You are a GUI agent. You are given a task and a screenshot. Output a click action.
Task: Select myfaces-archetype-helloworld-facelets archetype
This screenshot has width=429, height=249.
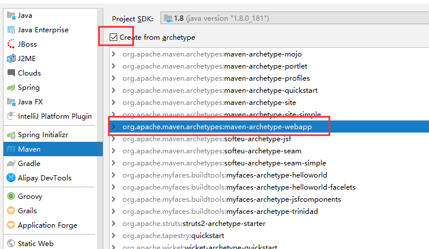(239, 187)
